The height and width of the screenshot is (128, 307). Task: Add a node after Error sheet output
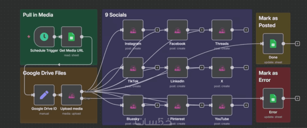pyautogui.click(x=297, y=98)
